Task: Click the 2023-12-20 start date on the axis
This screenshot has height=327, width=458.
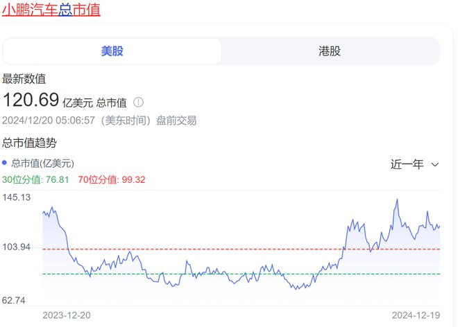Action: 67,315
